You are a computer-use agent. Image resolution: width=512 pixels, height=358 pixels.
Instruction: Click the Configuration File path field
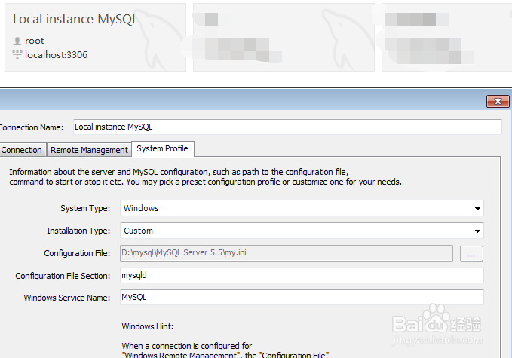[287, 253]
